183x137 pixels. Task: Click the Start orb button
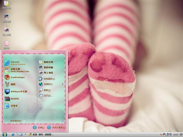tap(5, 134)
